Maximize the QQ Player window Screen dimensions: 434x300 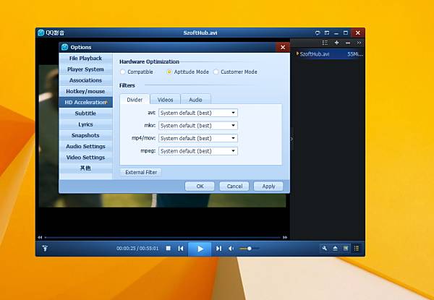click(346, 33)
